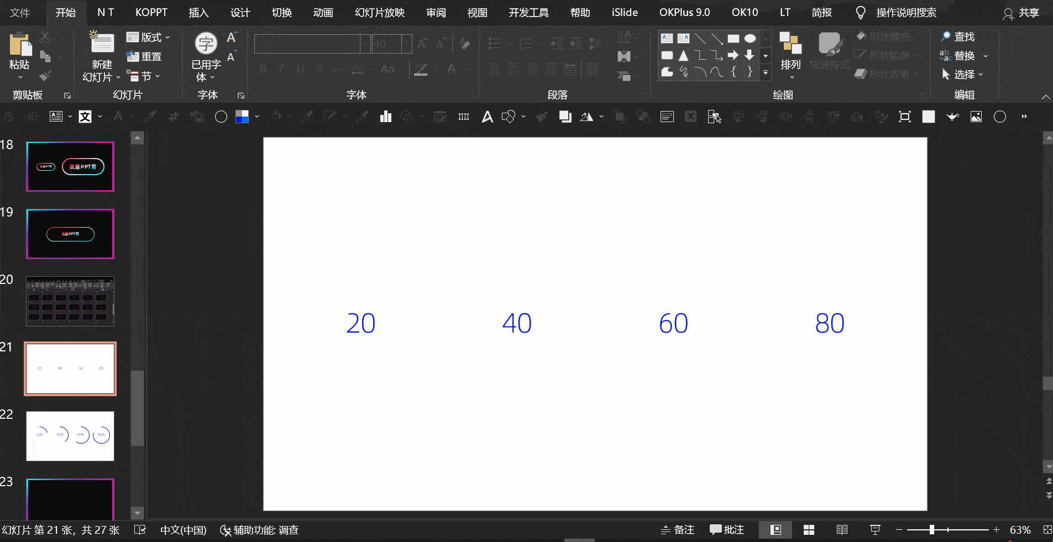Screen dimensions: 1053x542
Task: Expand the shapes gallery More arrow
Action: coord(766,72)
